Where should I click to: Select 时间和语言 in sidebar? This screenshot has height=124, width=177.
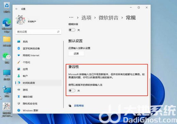(38, 83)
